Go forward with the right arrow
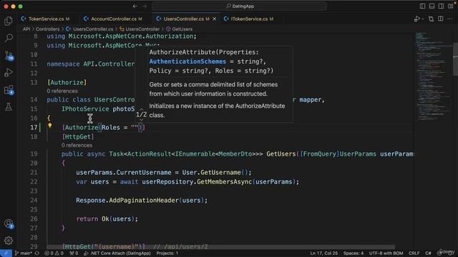Viewport: 458px width, 257px height. coord(145,6)
